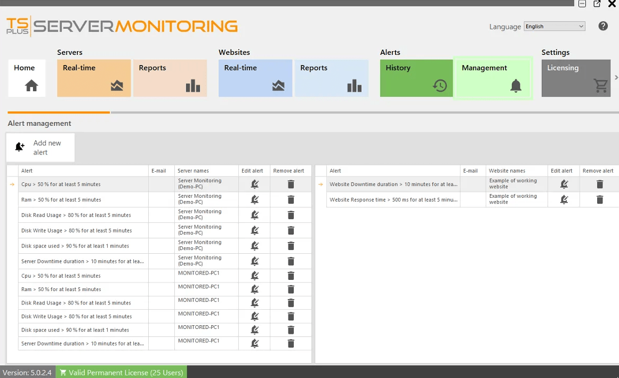Image resolution: width=619 pixels, height=378 pixels.
Task: Open Websites Real-time tile
Action: [x=255, y=78]
